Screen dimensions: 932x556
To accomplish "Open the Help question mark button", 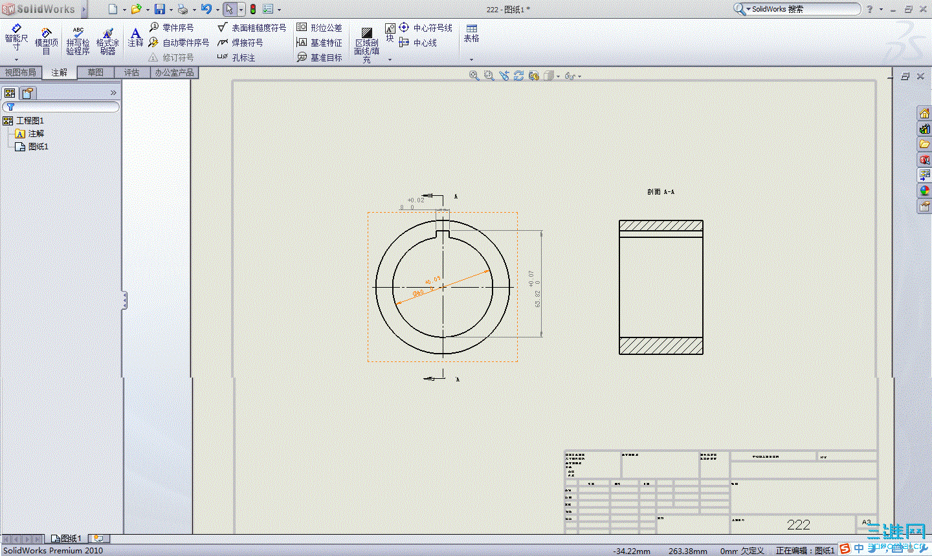I will pyautogui.click(x=870, y=9).
